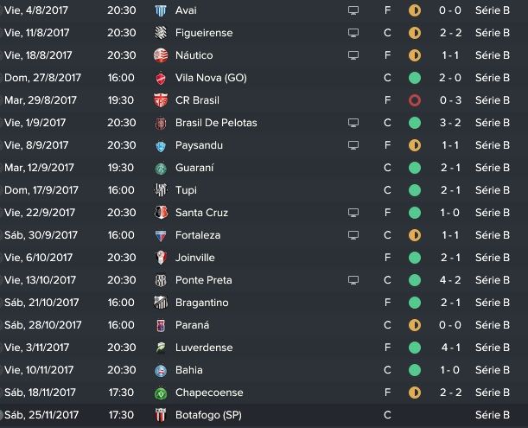Screen dimensions: 528x428
Task: Click the Paysandu team crest
Action: pos(161,145)
